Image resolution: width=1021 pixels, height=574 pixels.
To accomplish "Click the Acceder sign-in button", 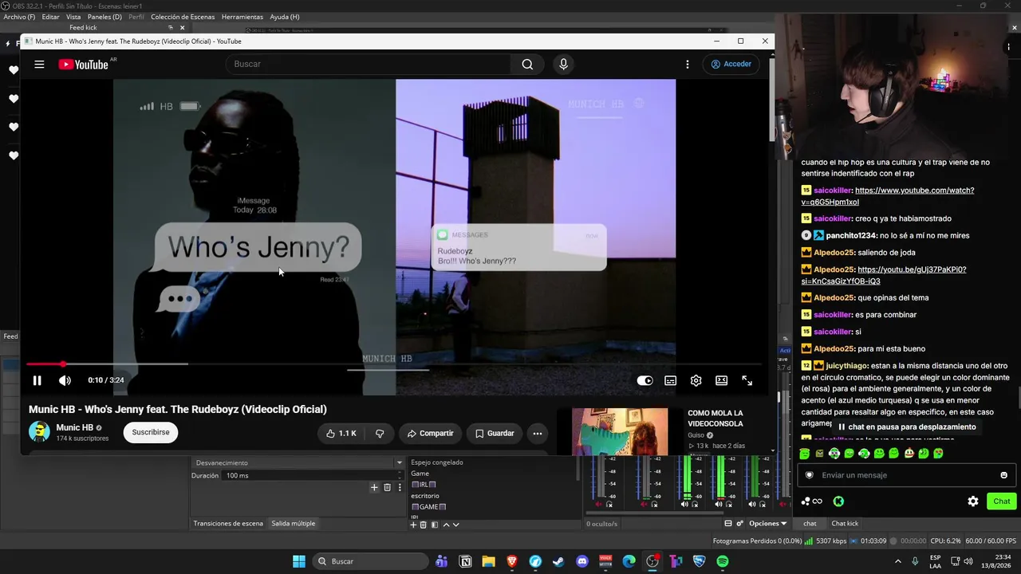I will [731, 64].
